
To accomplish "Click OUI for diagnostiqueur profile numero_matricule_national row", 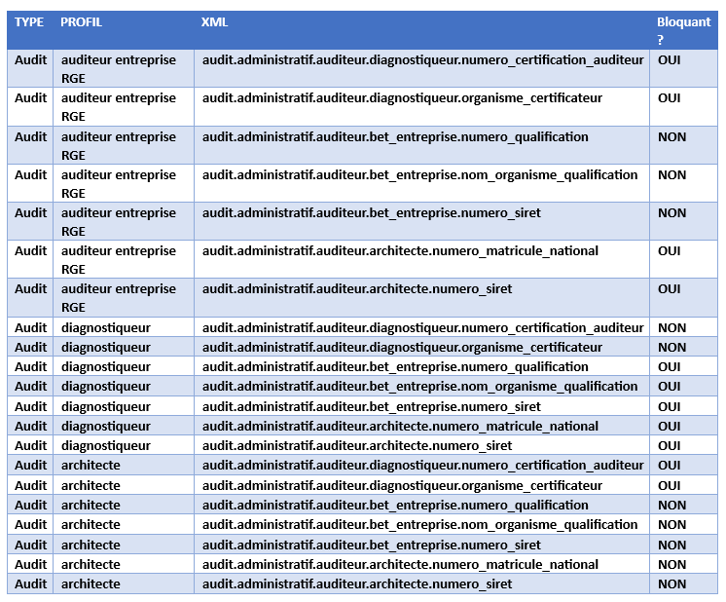I will [x=669, y=427].
